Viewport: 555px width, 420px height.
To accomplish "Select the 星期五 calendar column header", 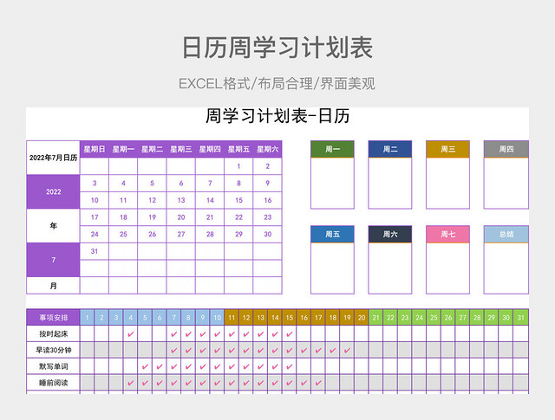I will [x=238, y=149].
